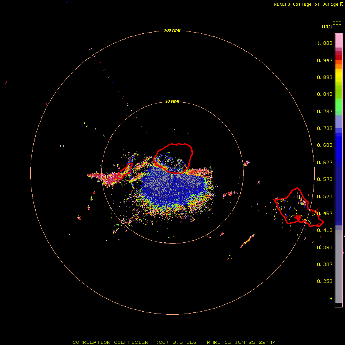Pick the lavender swatch near 0.733
The width and height of the screenshot is (345, 345).
[x=338, y=122]
